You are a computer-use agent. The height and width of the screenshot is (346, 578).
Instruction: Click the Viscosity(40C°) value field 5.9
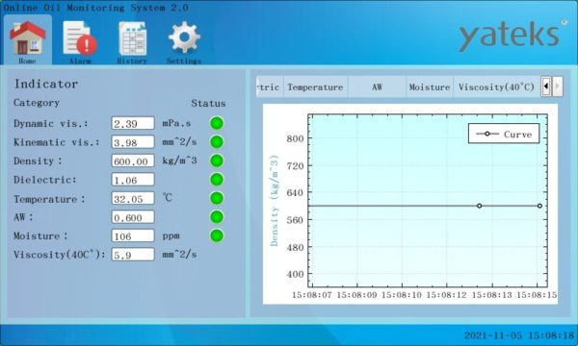(x=133, y=255)
